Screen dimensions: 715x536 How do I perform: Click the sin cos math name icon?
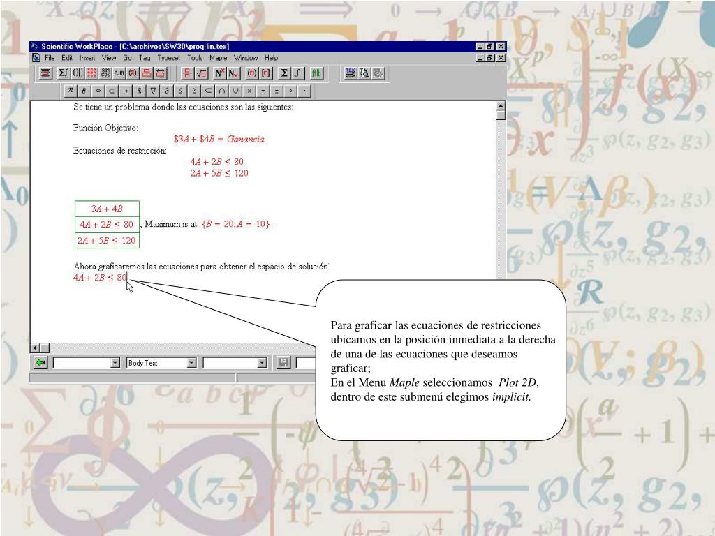pos(105,73)
